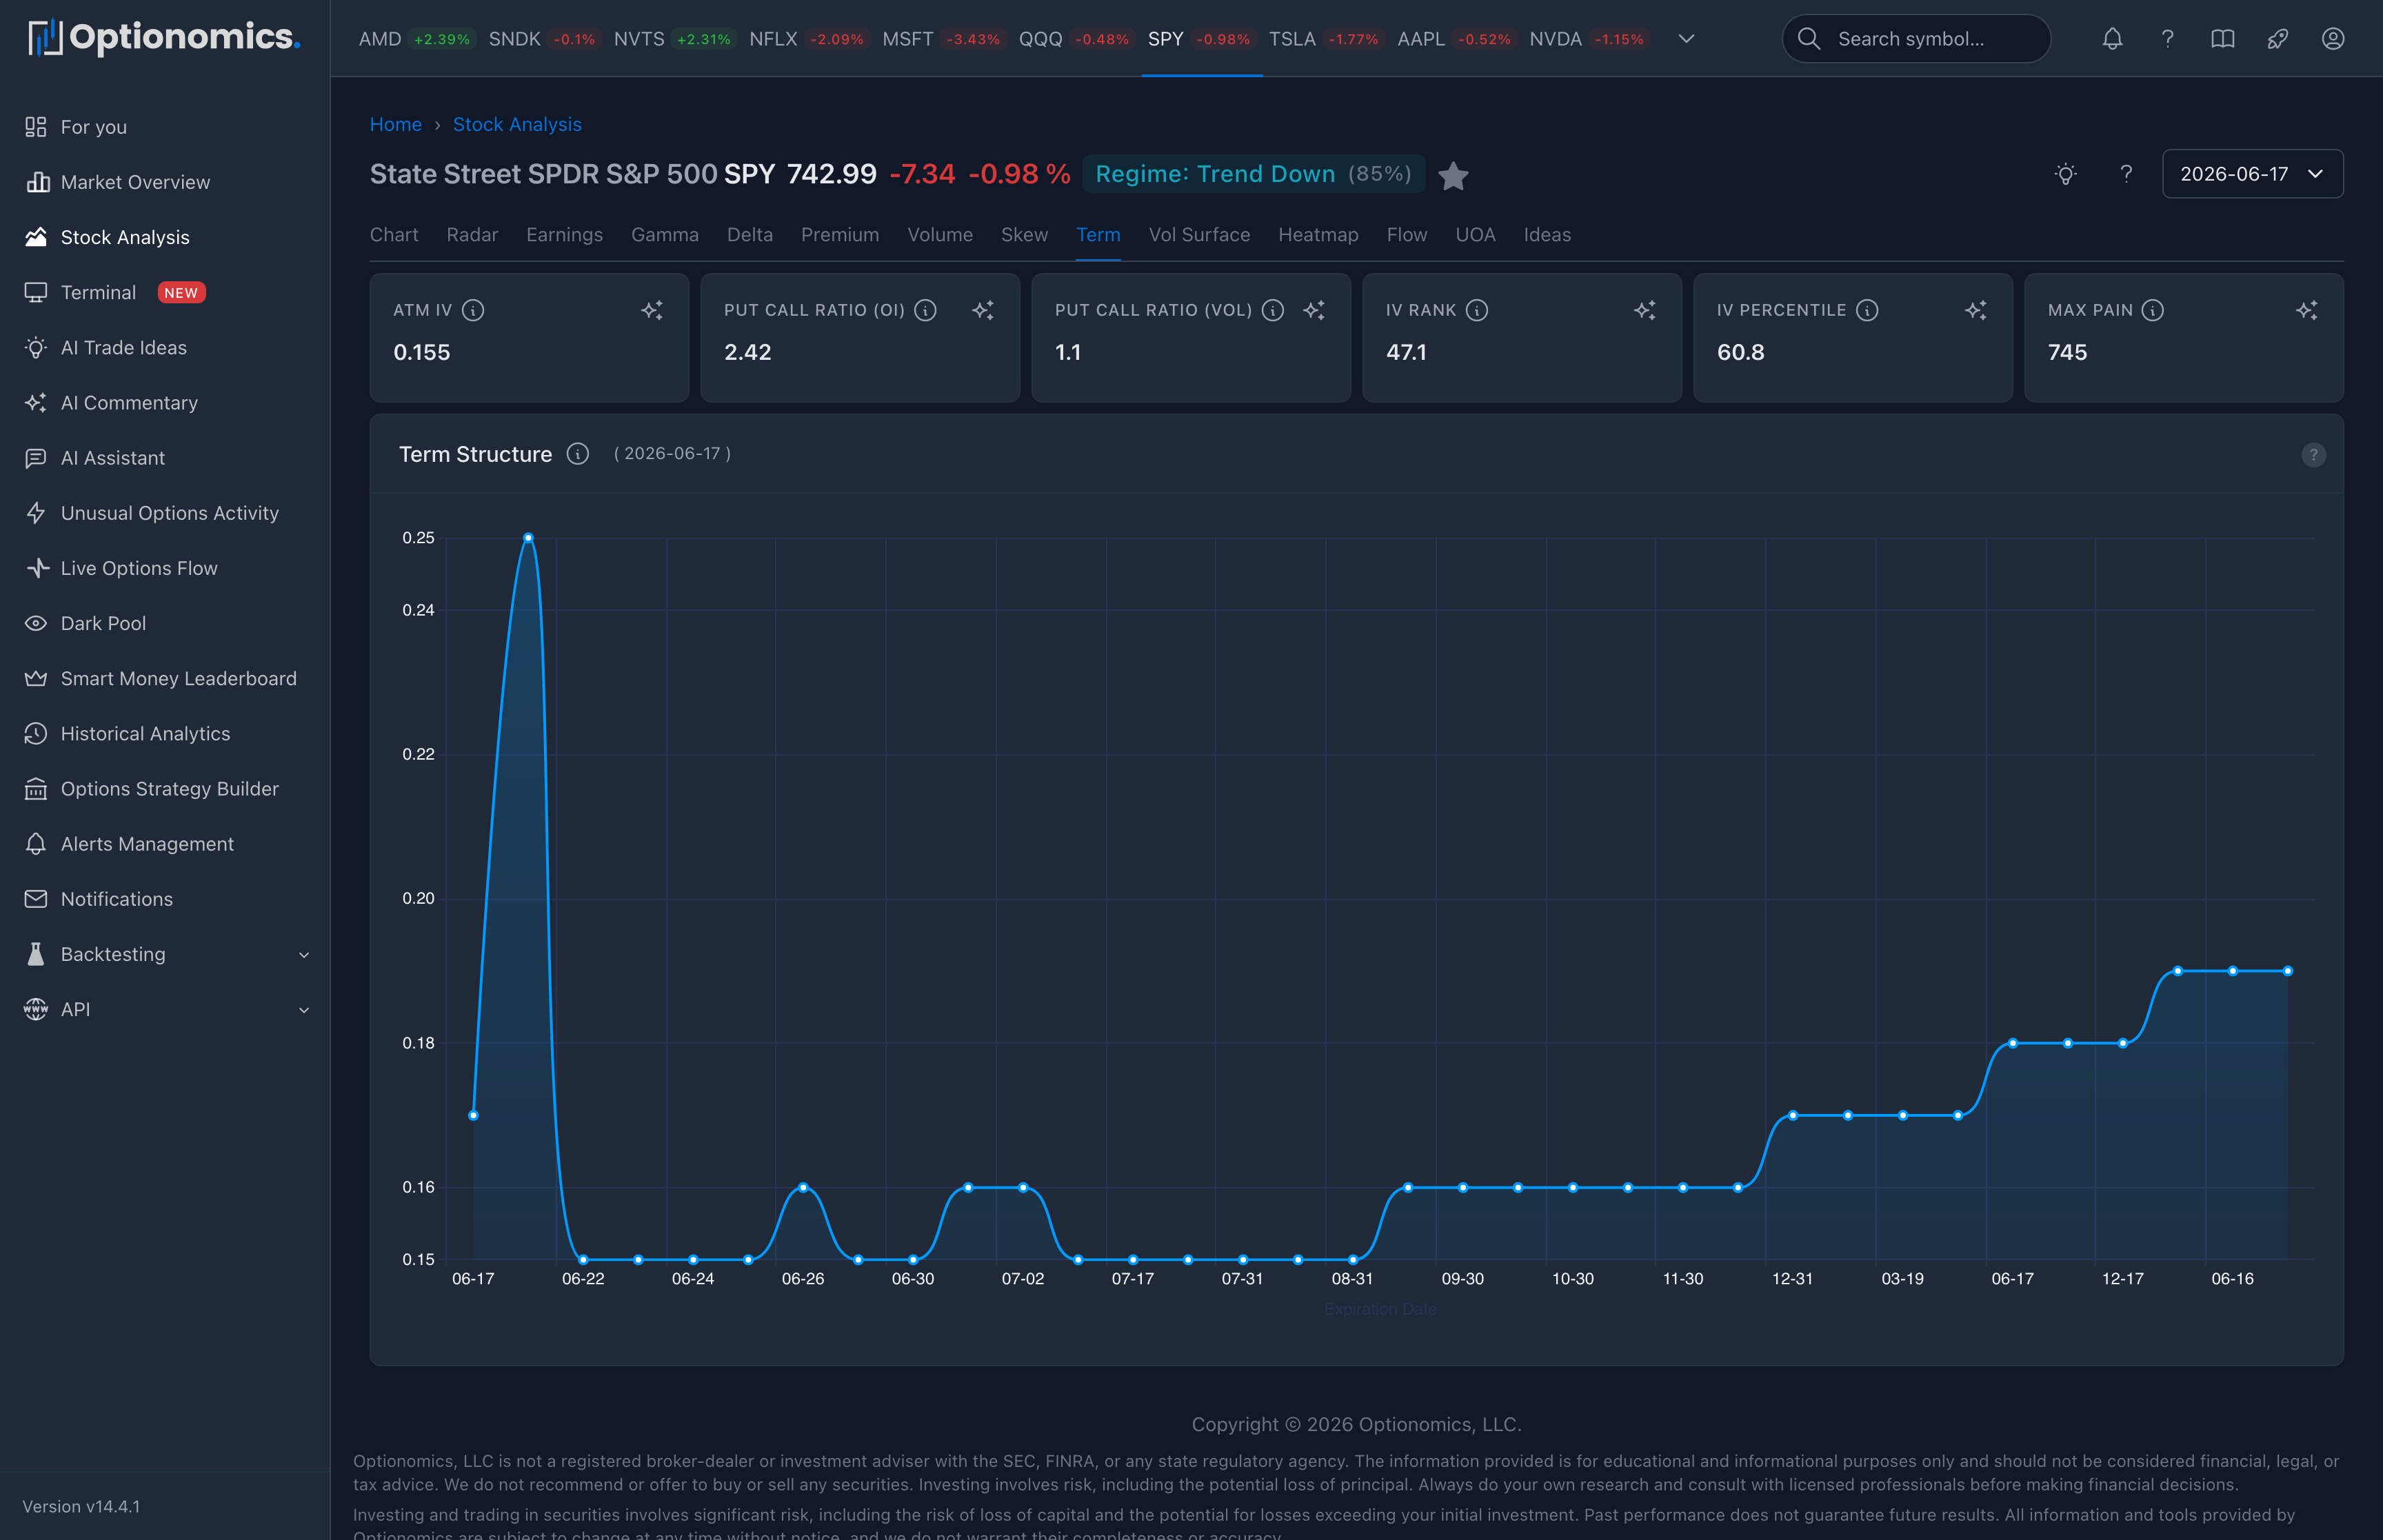
Task: Click IV Percentile info icon
Action: [x=1867, y=310]
